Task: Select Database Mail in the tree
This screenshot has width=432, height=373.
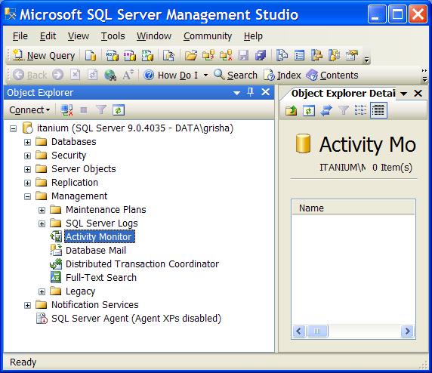Action: tap(96, 250)
